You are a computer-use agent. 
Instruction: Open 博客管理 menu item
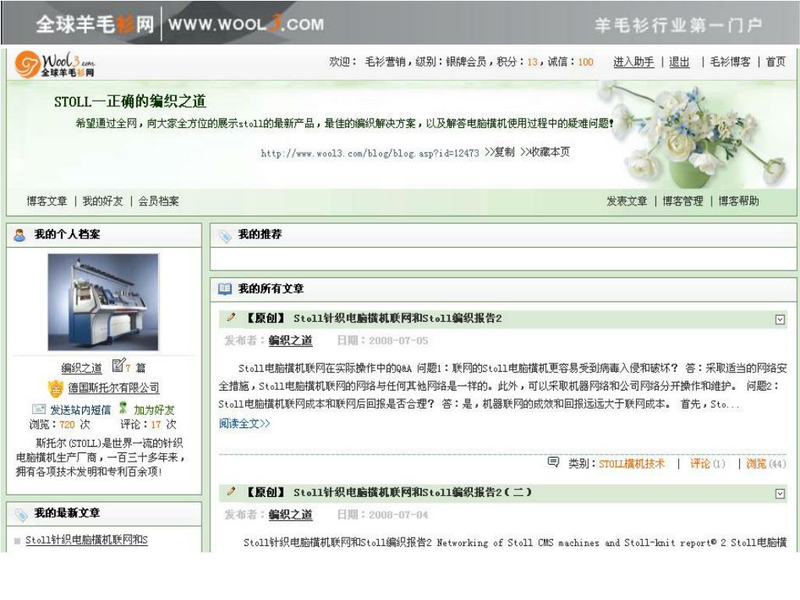[x=683, y=201]
